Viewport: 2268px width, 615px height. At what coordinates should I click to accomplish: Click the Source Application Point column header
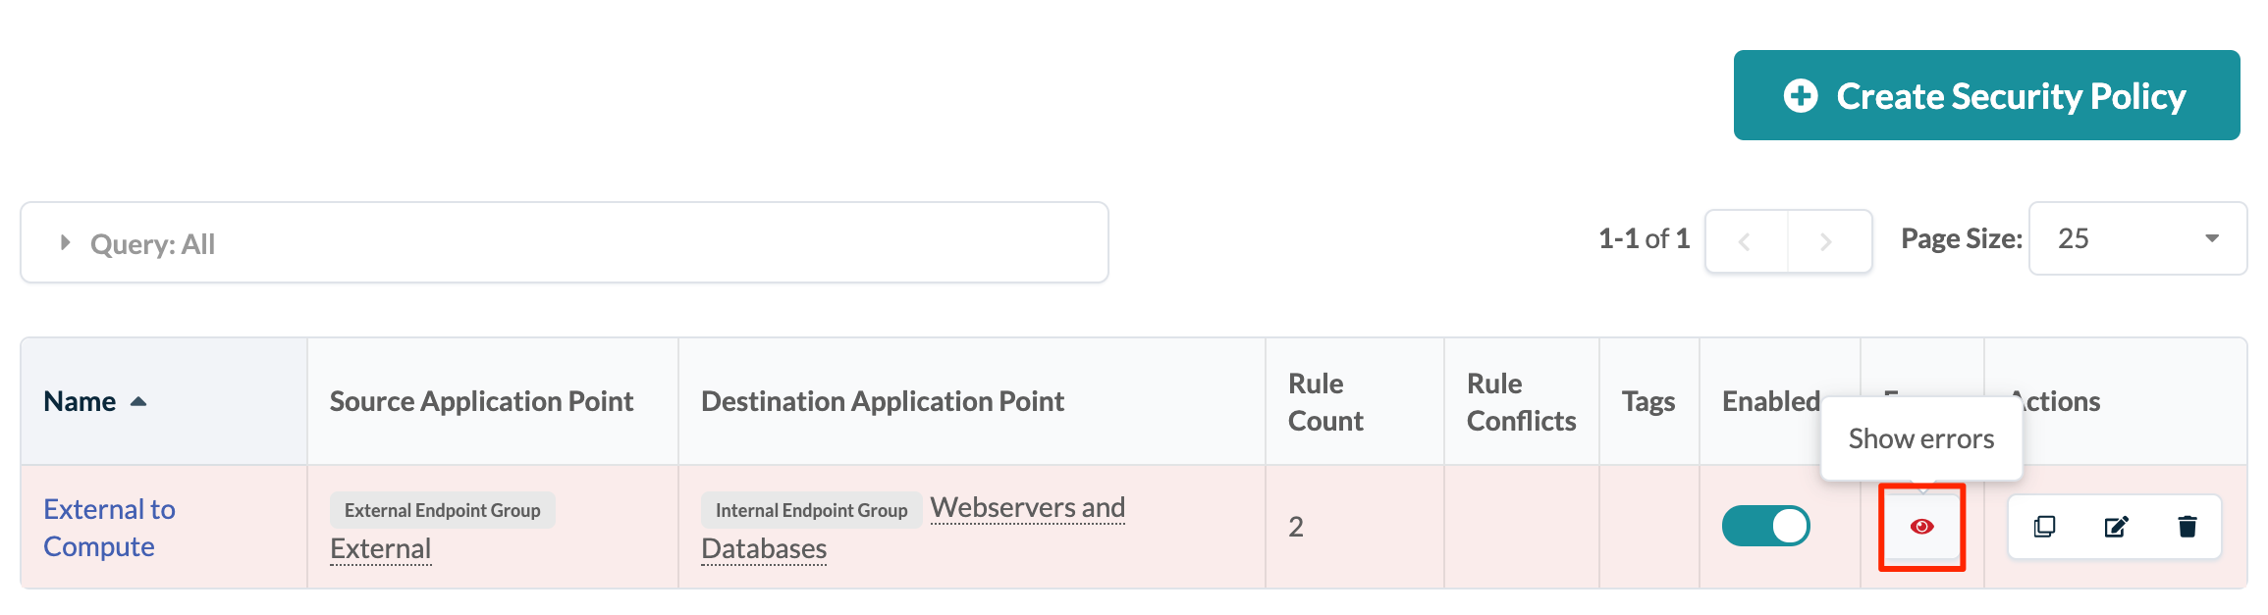[481, 401]
